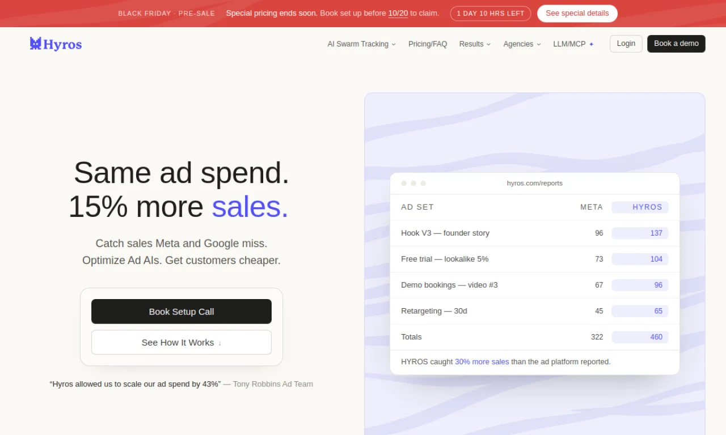This screenshot has height=435, width=726.
Task: Click the Hyros value 137
Action: click(x=640, y=233)
